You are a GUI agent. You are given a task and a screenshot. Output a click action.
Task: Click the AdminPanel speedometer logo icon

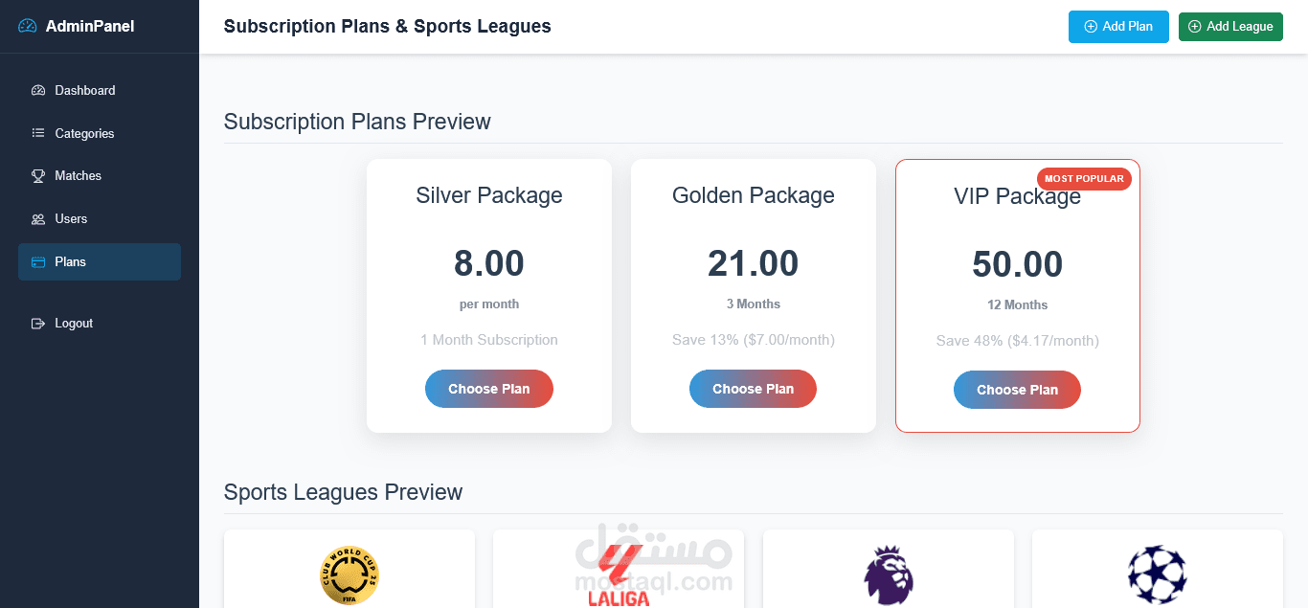coord(28,27)
